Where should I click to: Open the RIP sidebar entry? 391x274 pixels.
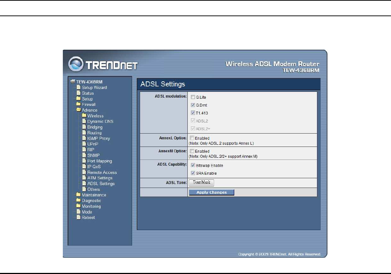click(91, 150)
